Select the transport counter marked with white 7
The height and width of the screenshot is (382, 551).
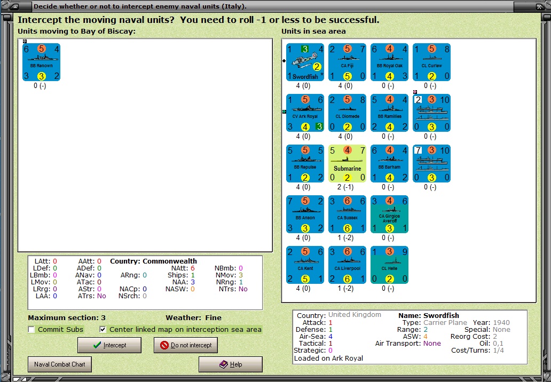click(x=431, y=164)
